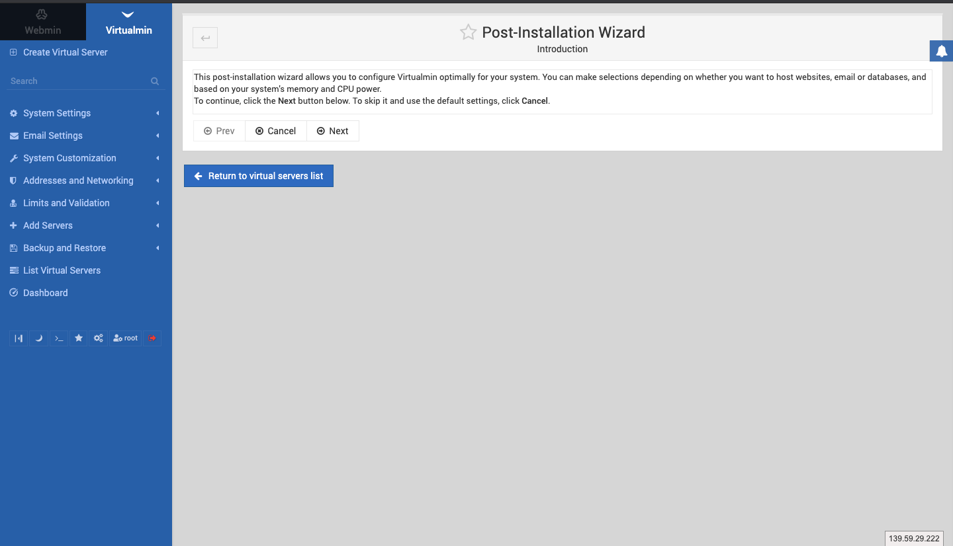Image resolution: width=953 pixels, height=546 pixels.
Task: Click the System Settings gear icon
Action: (x=13, y=113)
